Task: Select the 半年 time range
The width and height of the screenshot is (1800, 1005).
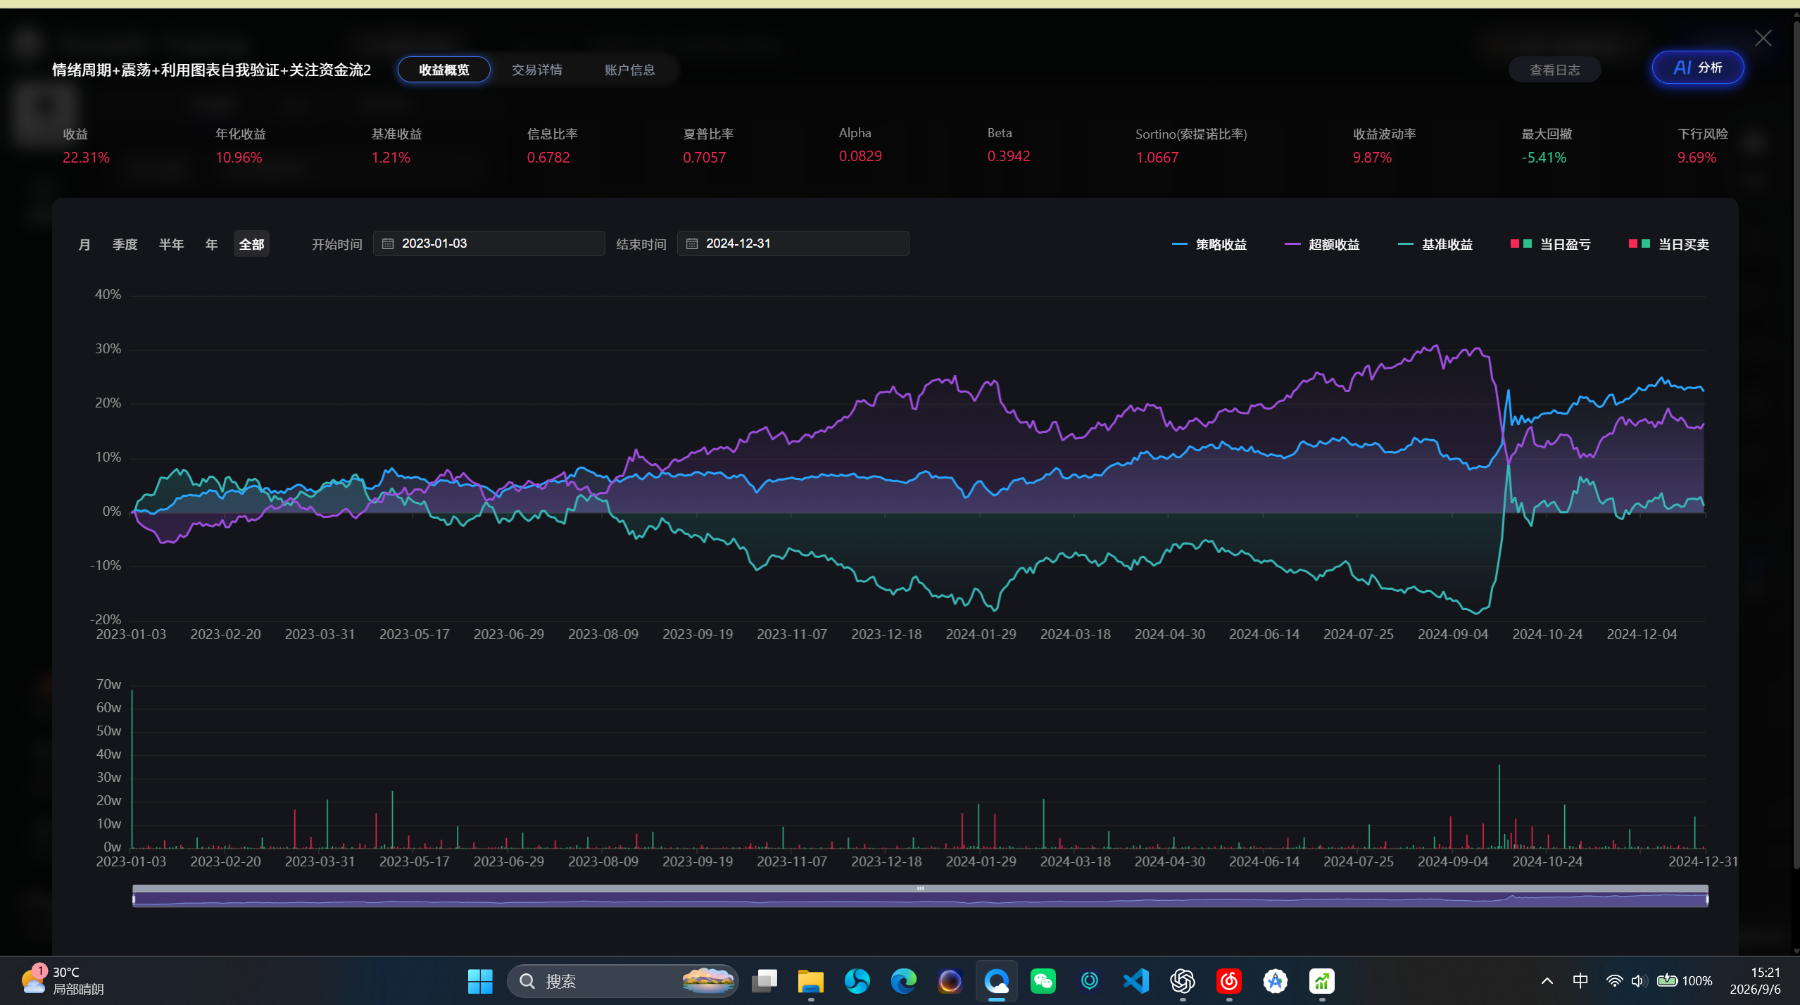Action: [171, 244]
